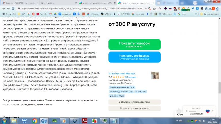The width and height of the screenshot is (221, 124).
Task: Open the YouTube bookmark
Action: (x=42, y=14)
